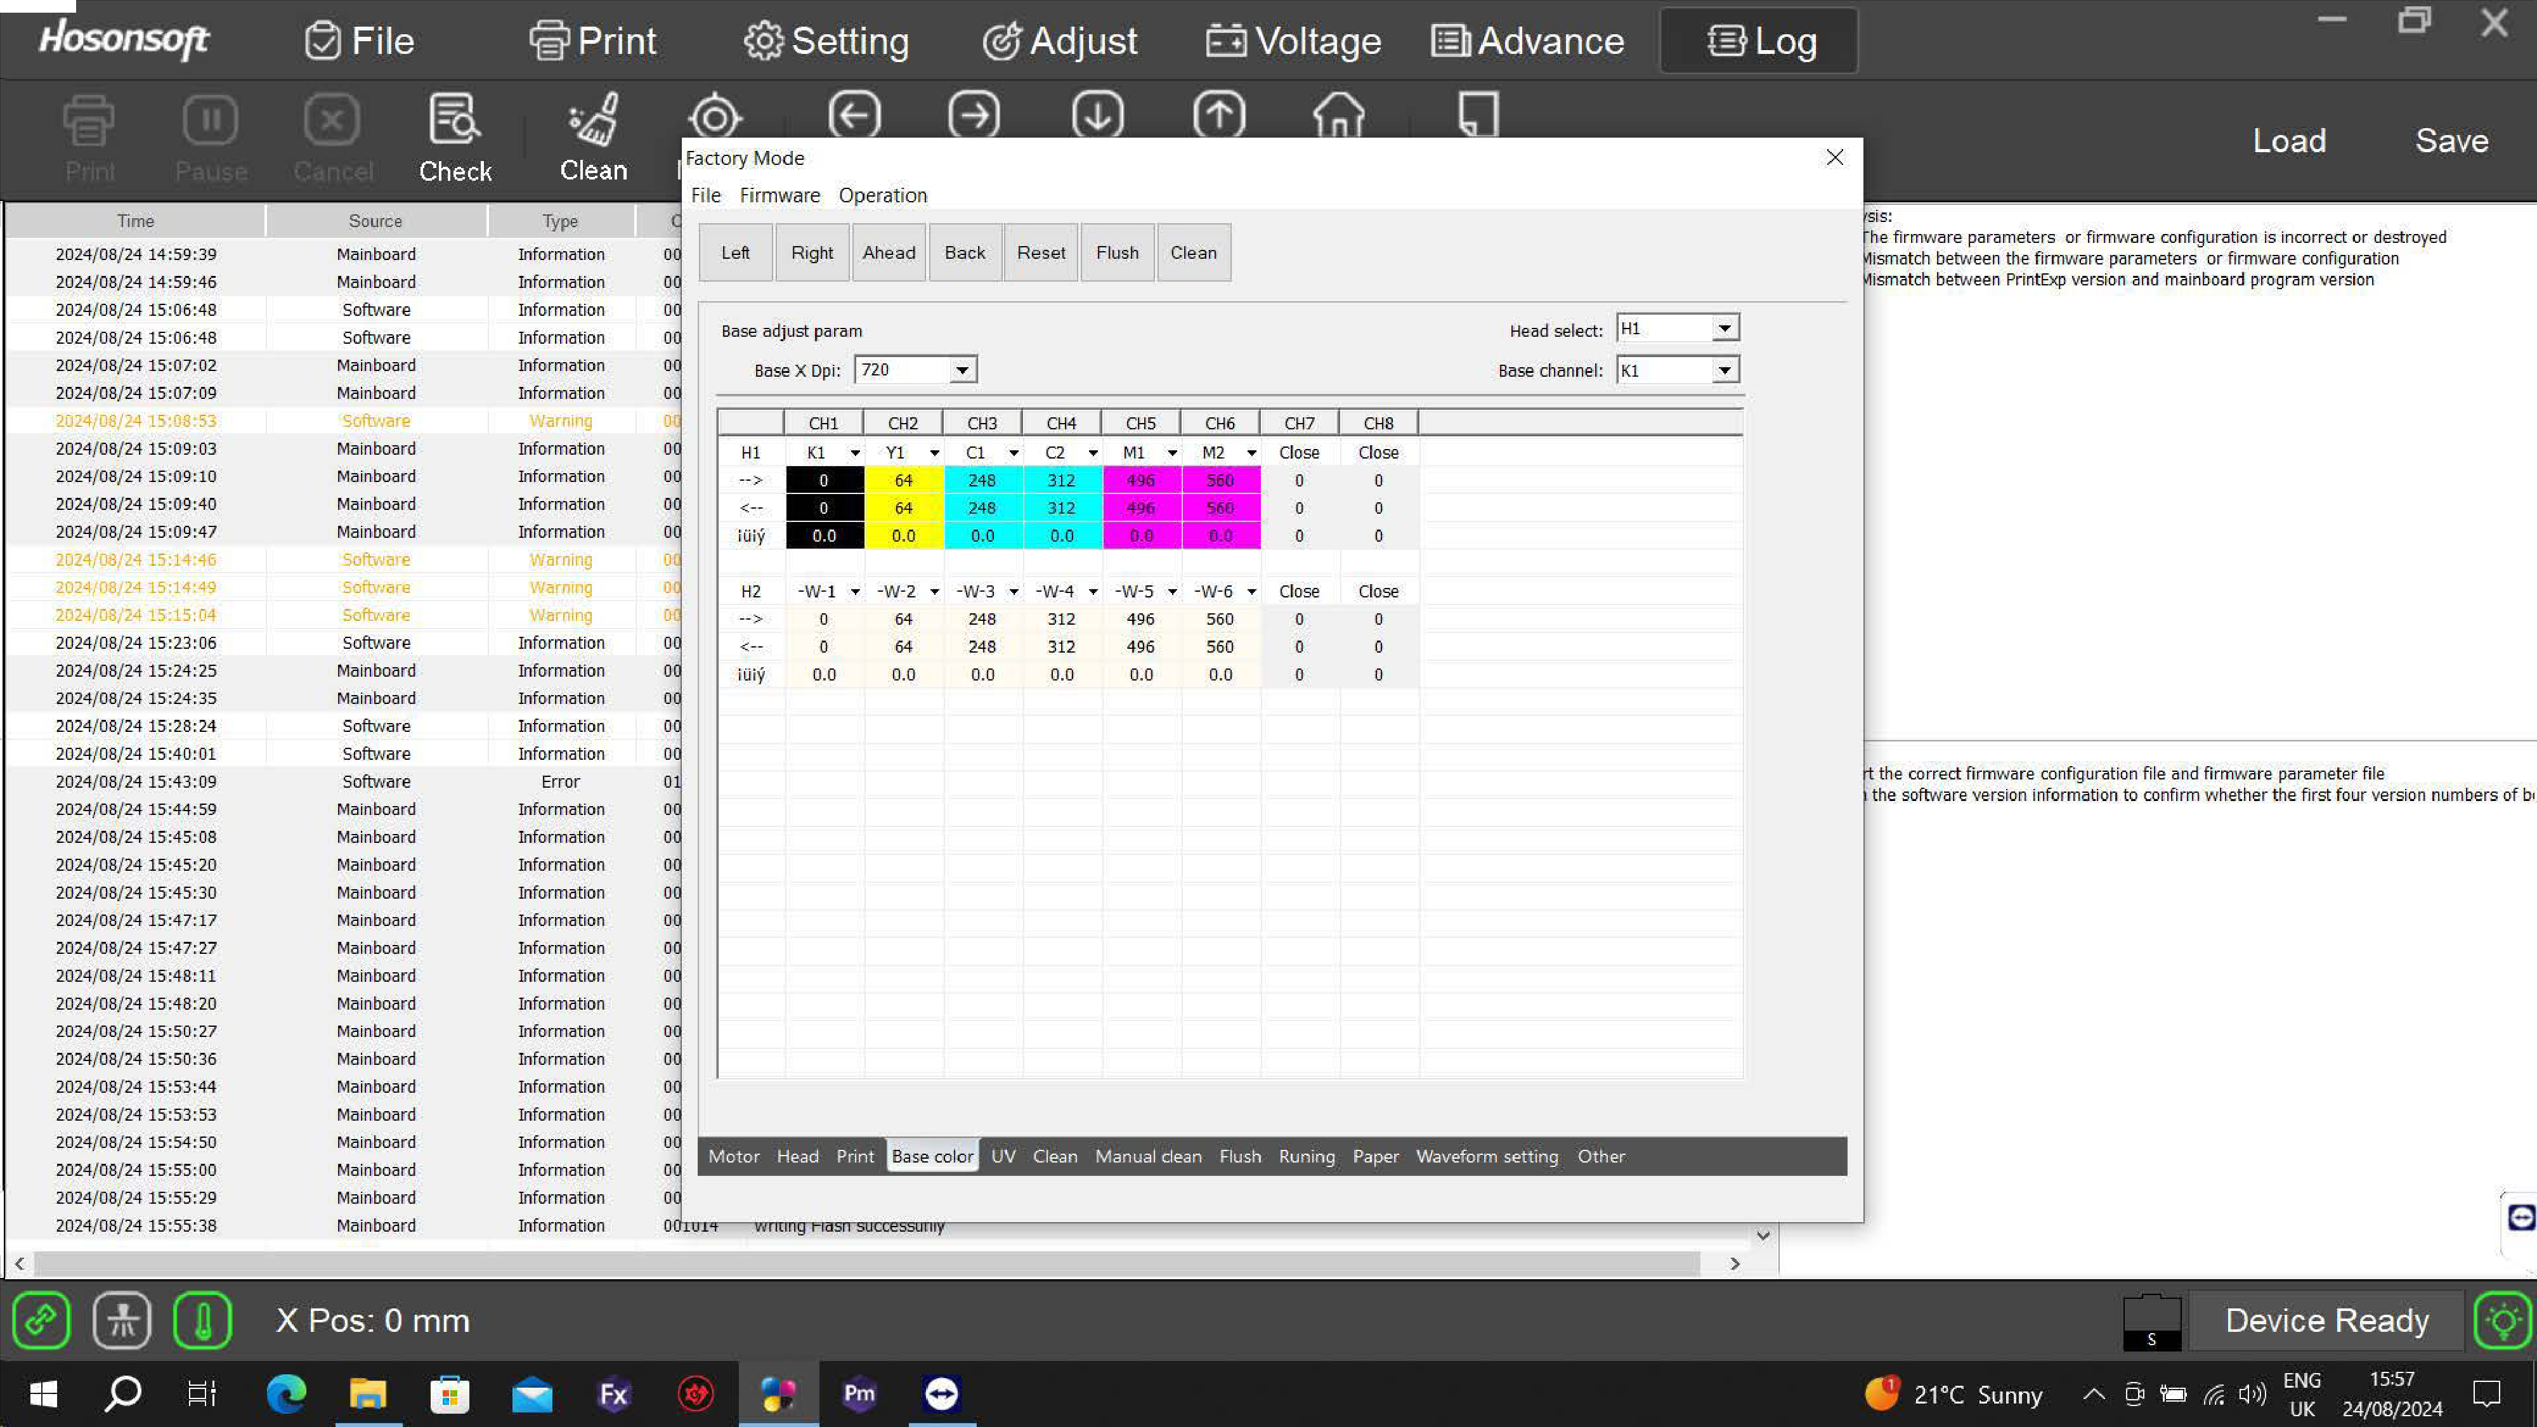Open the Voltage section in top bar
The width and height of the screenshot is (2537, 1427).
click(1293, 41)
